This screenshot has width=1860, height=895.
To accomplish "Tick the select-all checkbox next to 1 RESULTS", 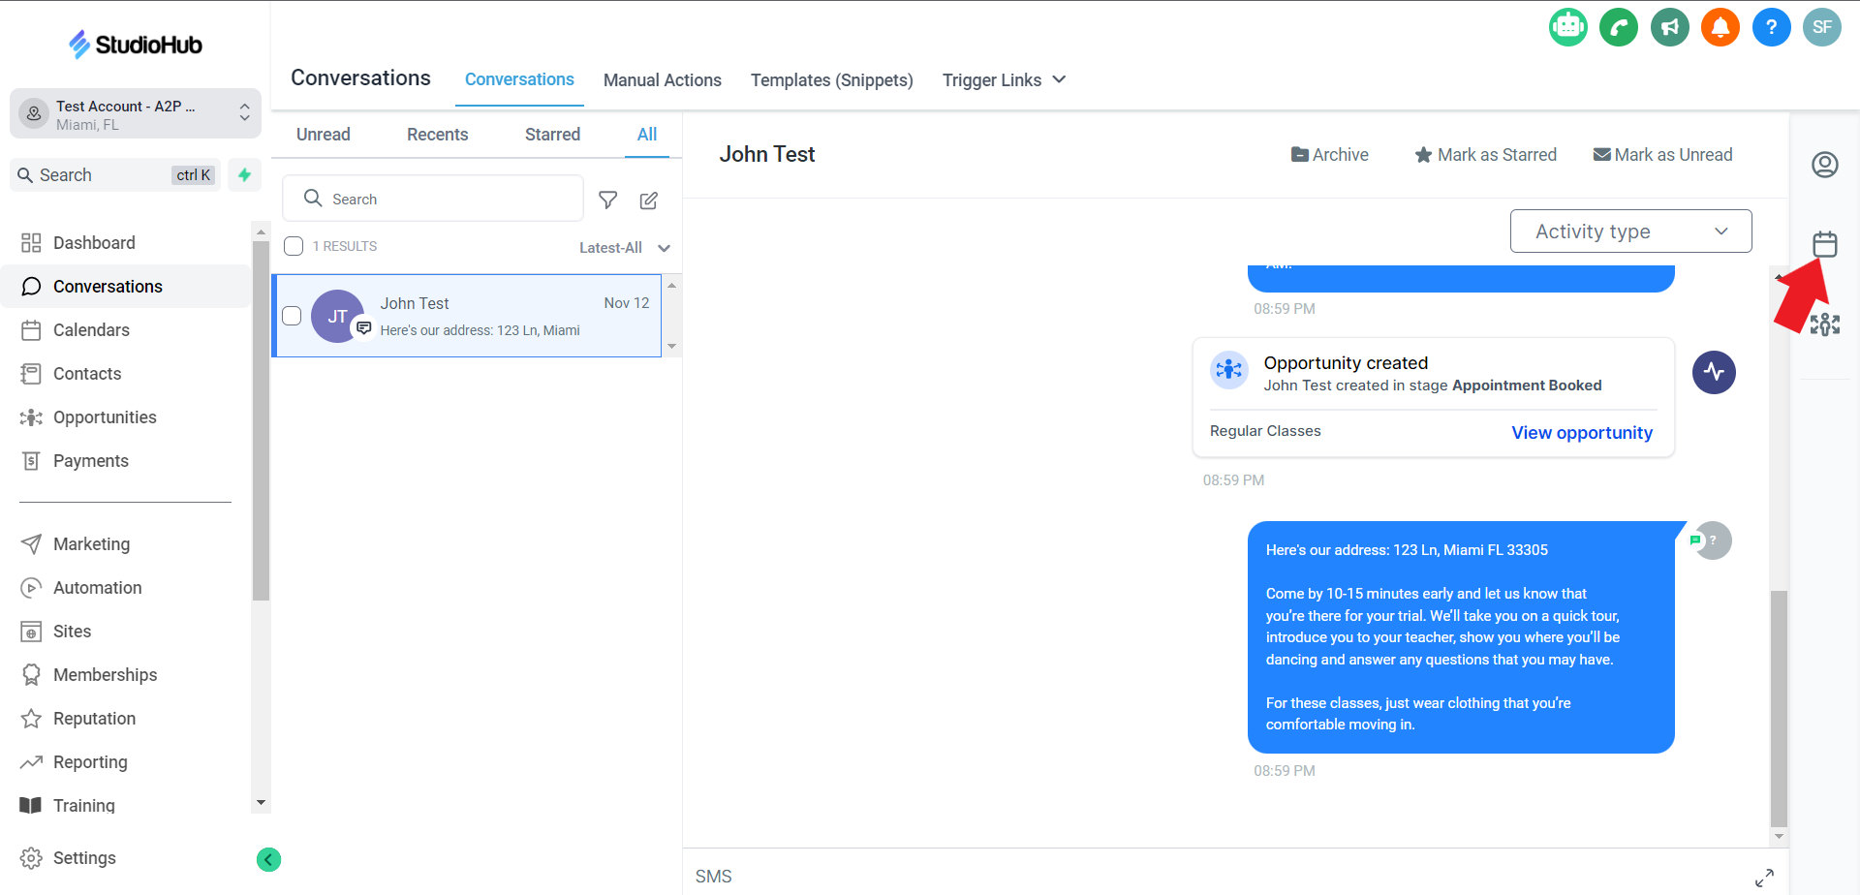I will point(294,246).
